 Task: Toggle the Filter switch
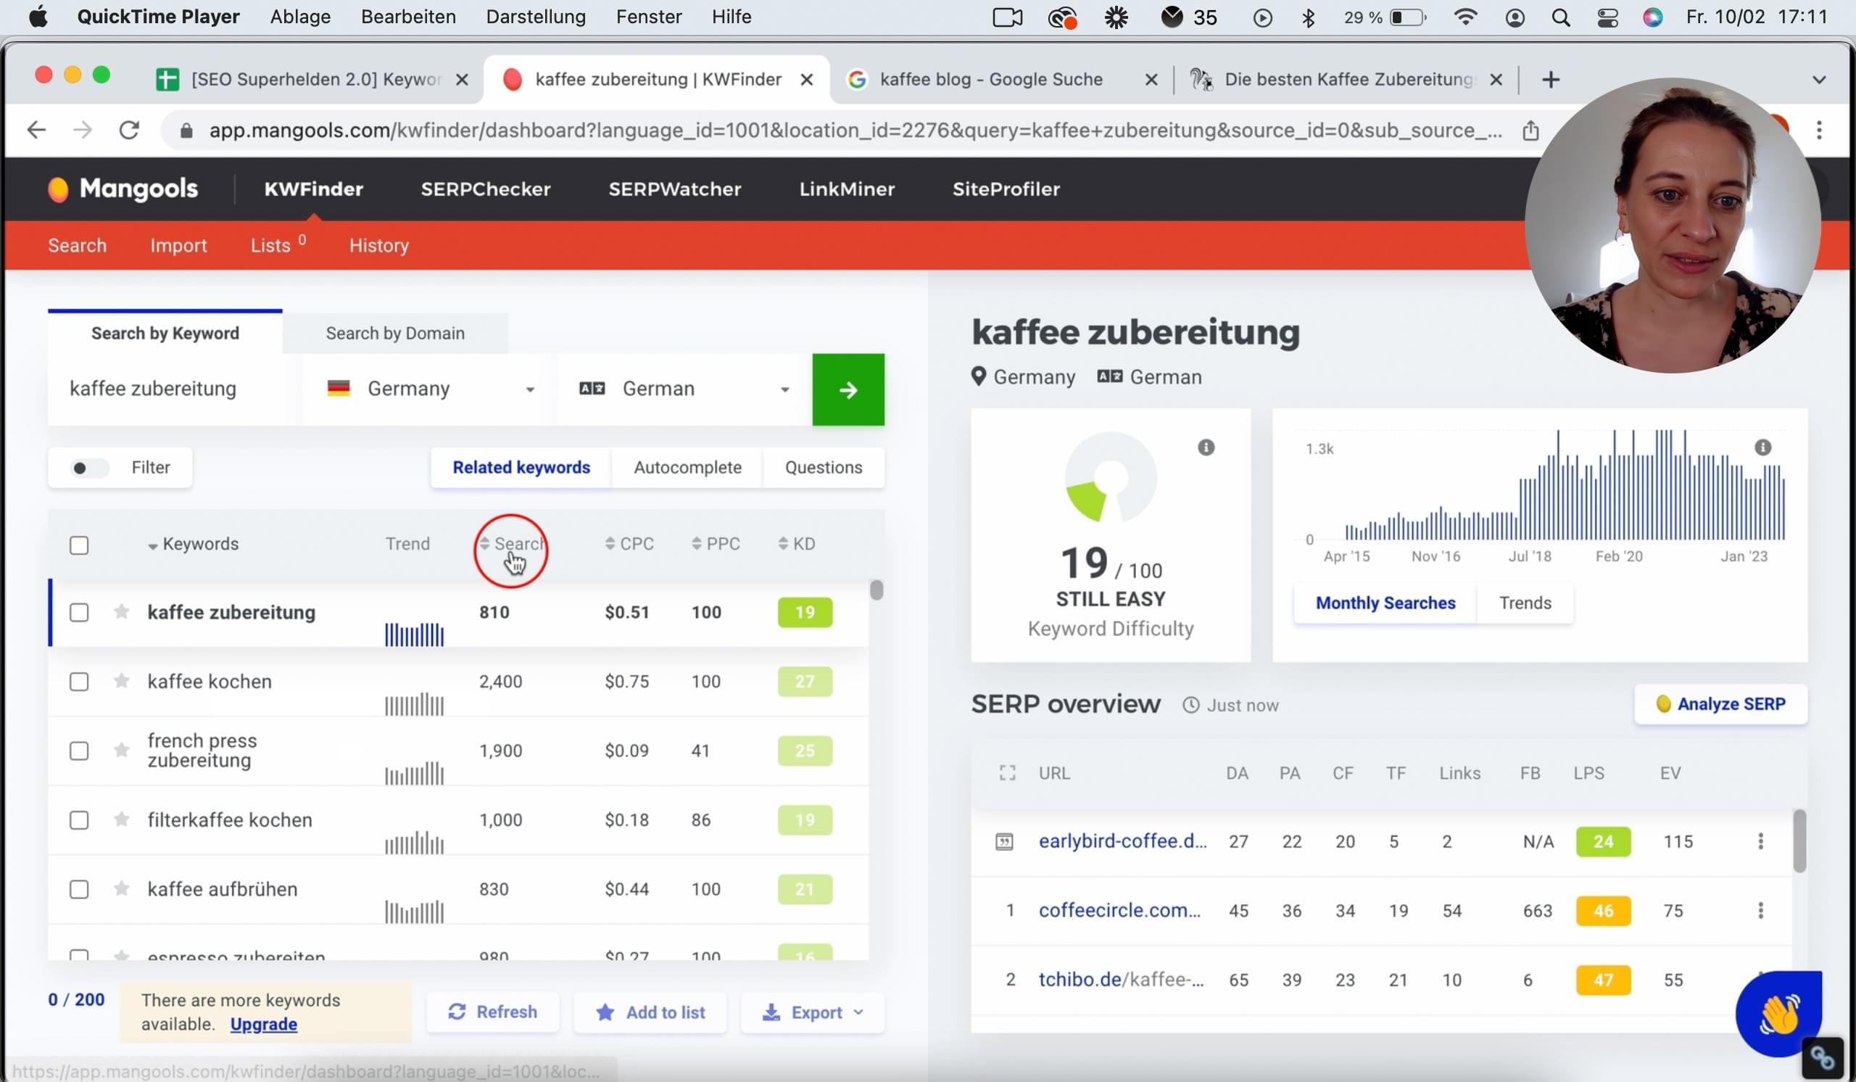click(x=89, y=468)
